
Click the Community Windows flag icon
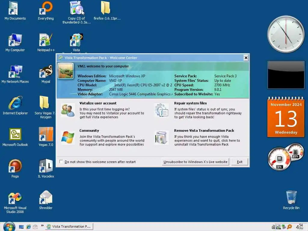[68, 137]
